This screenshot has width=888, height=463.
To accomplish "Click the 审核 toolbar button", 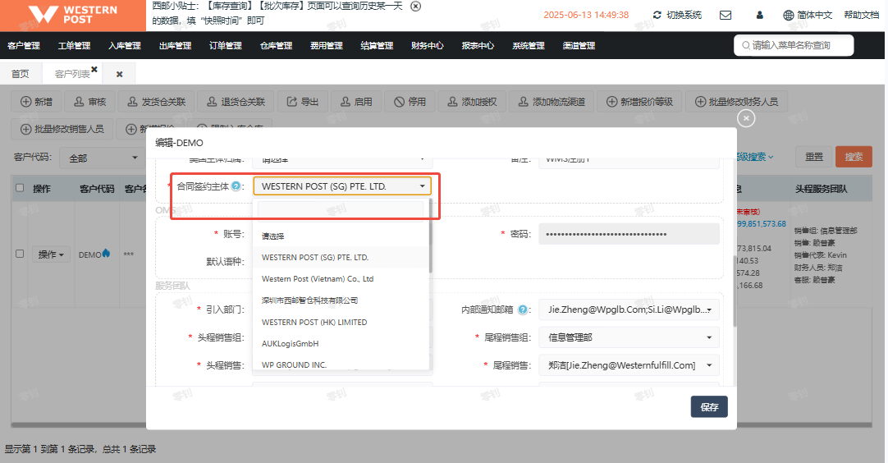I will [90, 102].
